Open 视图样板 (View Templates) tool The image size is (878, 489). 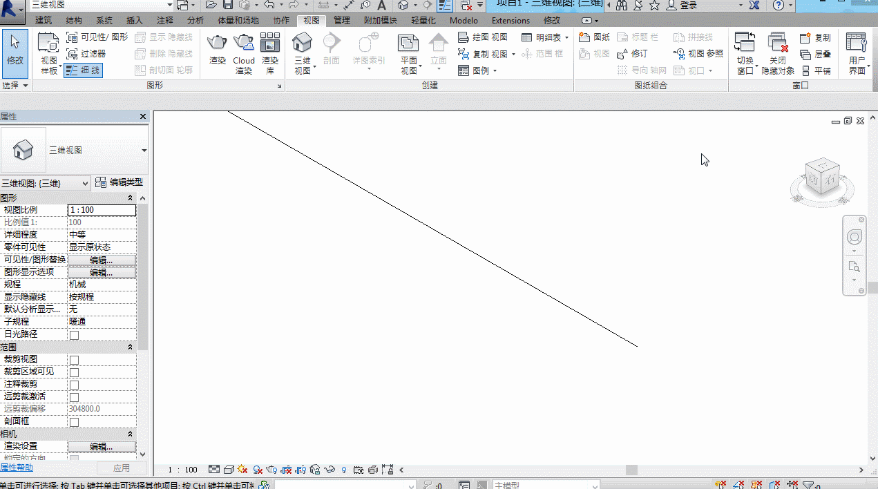(x=49, y=53)
